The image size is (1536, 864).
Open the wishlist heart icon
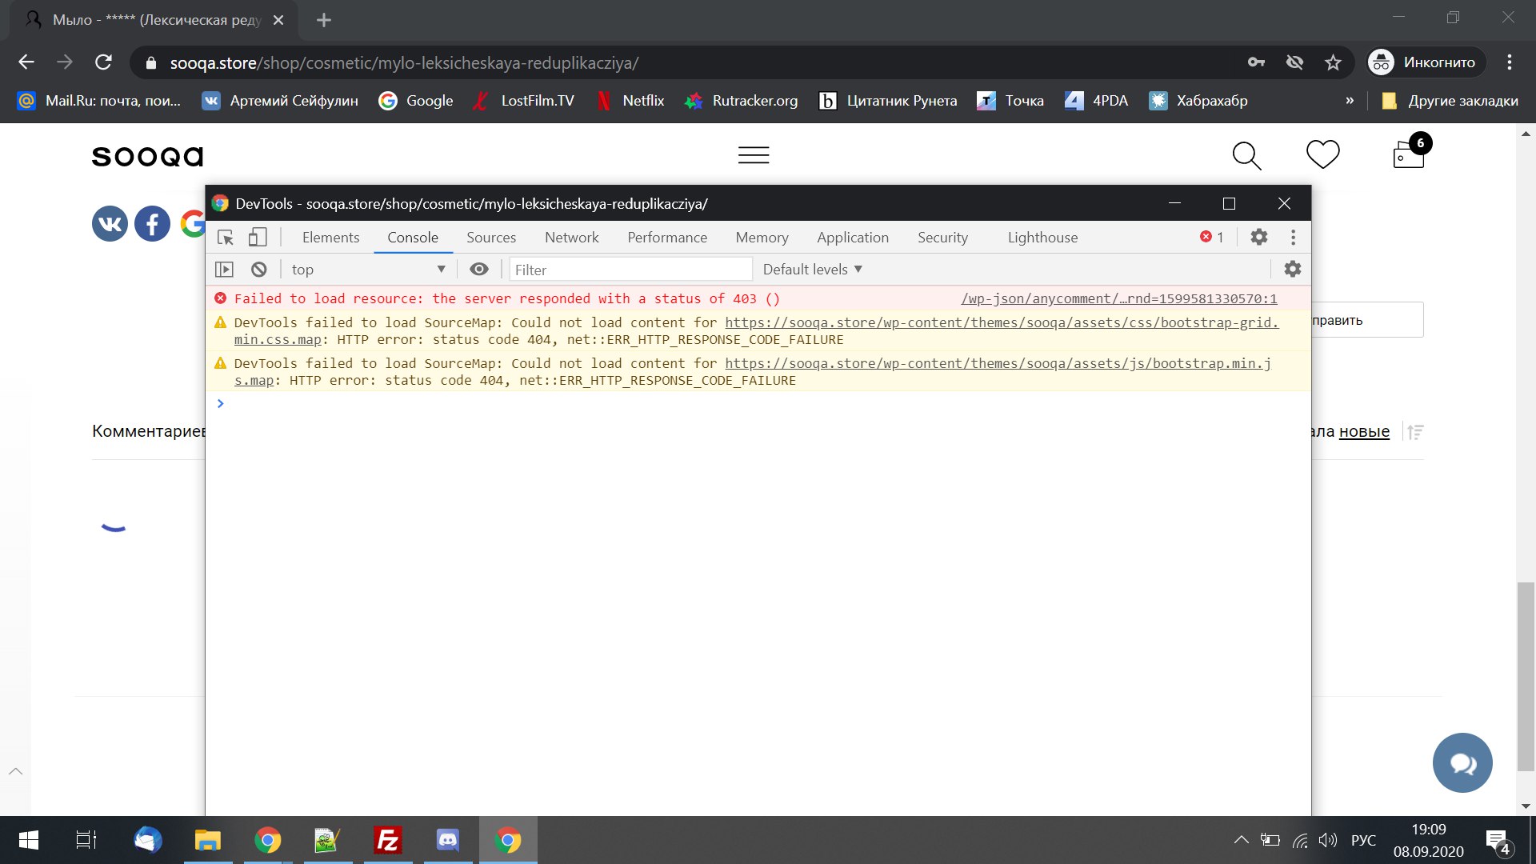tap(1322, 154)
